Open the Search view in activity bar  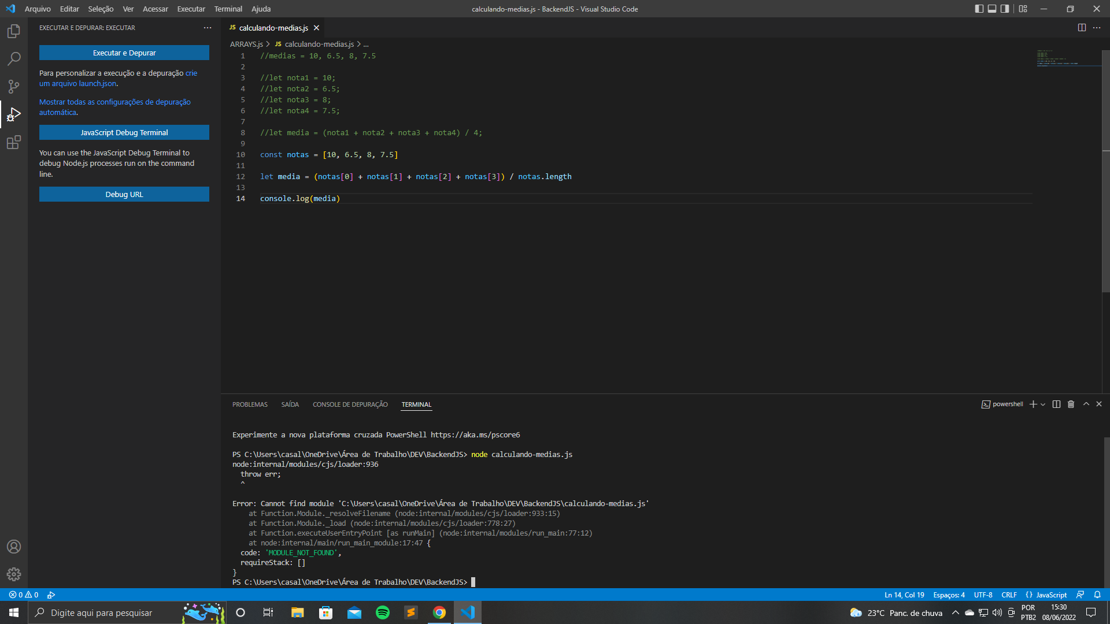[x=14, y=59]
